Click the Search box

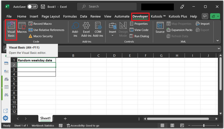(x=107, y=7)
